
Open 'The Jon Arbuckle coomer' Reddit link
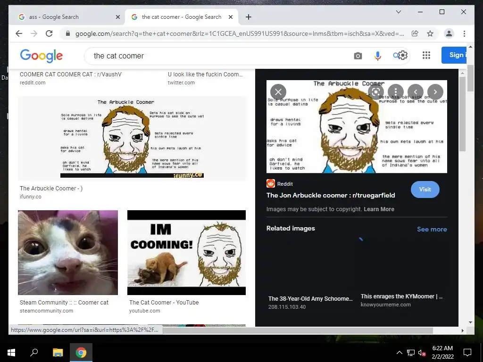point(331,195)
